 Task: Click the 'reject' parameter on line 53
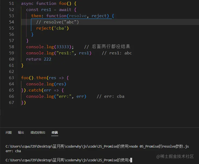(99, 16)
